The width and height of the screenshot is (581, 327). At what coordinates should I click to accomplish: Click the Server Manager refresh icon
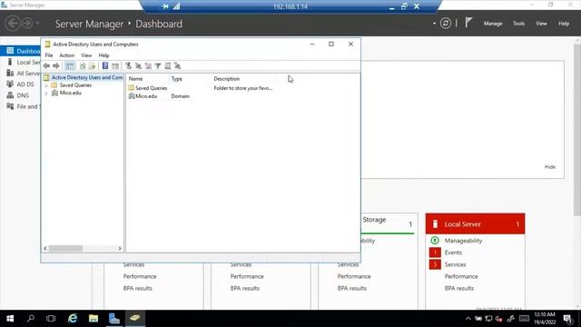tap(446, 24)
